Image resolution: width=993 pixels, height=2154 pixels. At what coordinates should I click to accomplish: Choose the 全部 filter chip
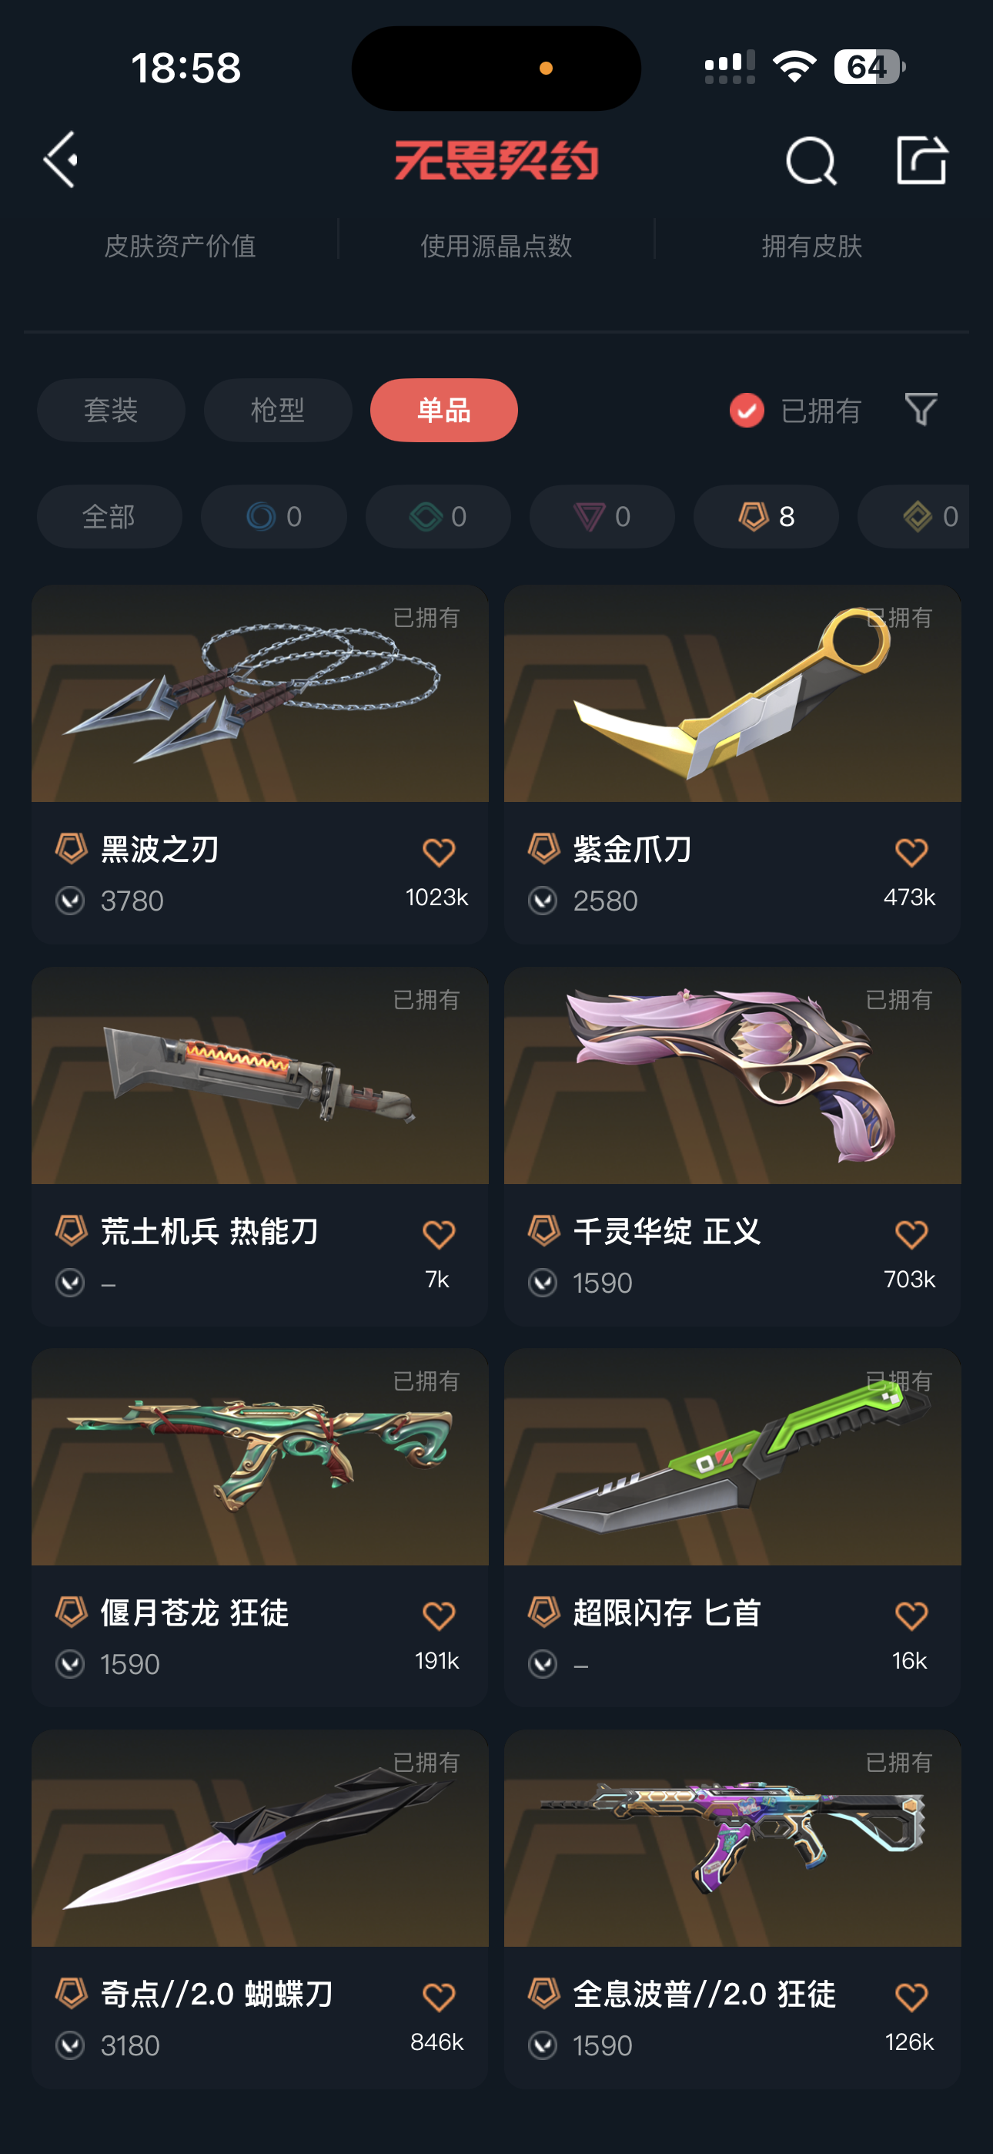pos(109,517)
